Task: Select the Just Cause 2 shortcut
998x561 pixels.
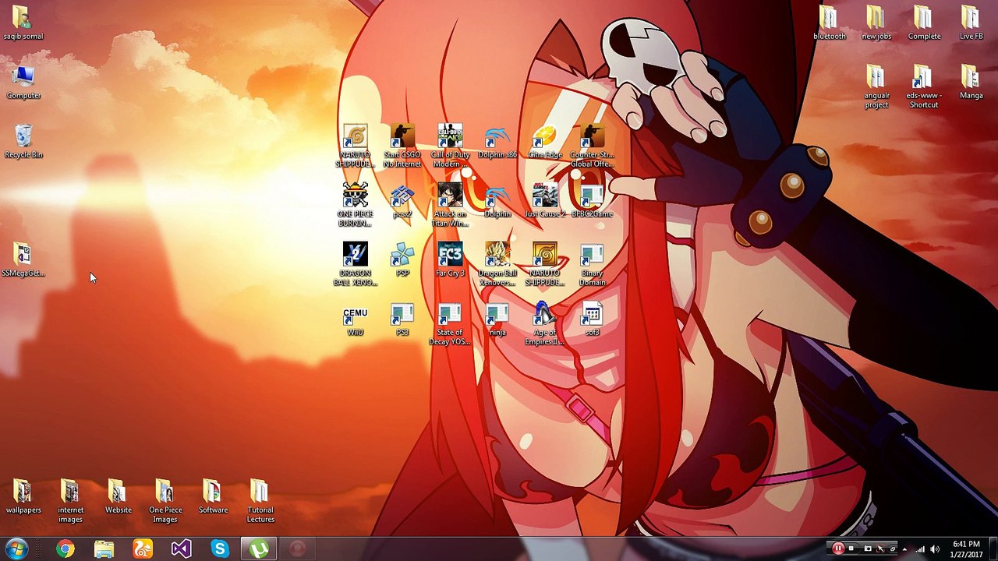Action: point(545,201)
